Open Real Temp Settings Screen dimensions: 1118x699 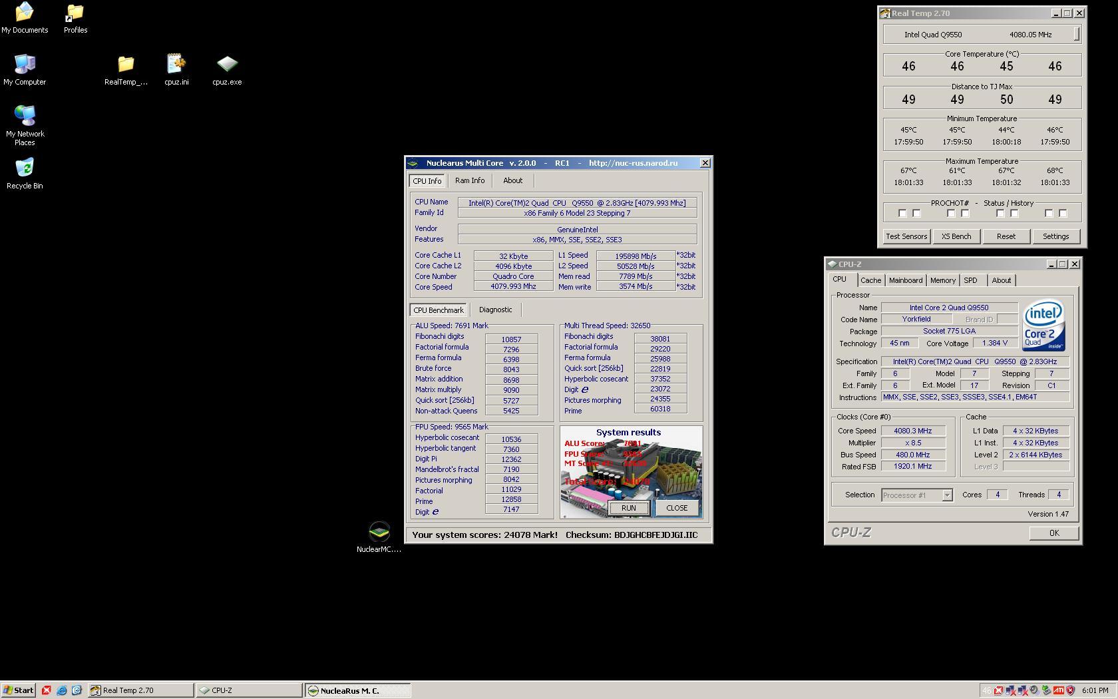point(1056,236)
